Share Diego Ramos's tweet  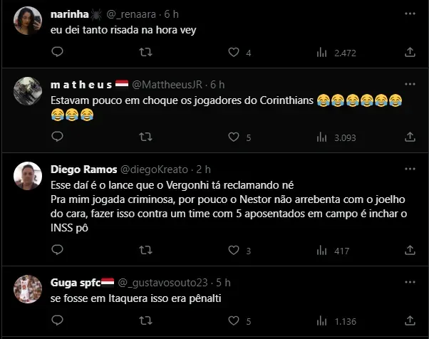[x=410, y=250]
